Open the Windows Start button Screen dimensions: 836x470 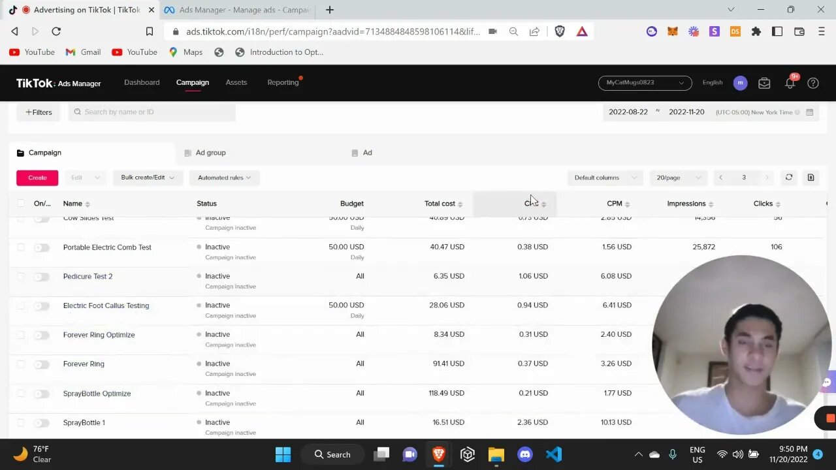pyautogui.click(x=283, y=454)
